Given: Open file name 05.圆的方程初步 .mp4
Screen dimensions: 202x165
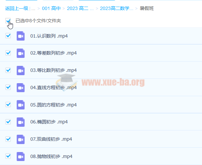Looking at the screenshot, I should tap(53, 105).
